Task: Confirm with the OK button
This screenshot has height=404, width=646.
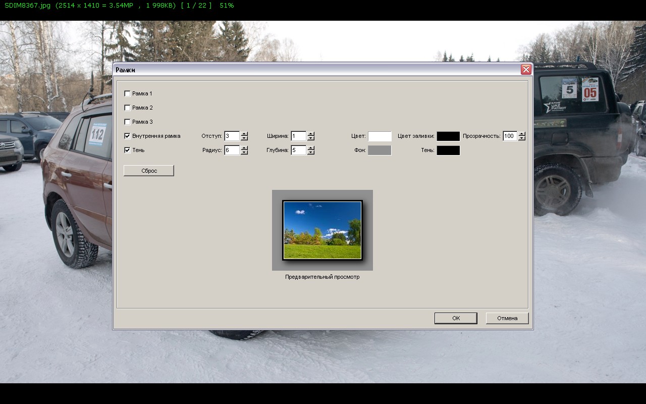Action: click(456, 318)
